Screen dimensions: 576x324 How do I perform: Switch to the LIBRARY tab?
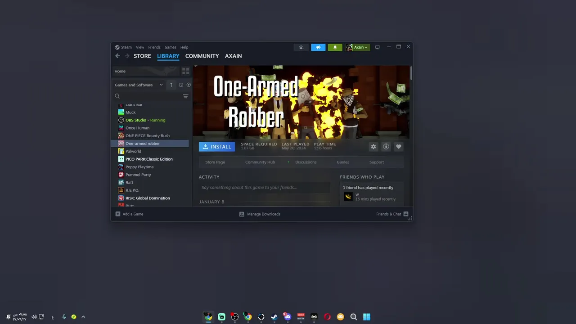pos(168,56)
